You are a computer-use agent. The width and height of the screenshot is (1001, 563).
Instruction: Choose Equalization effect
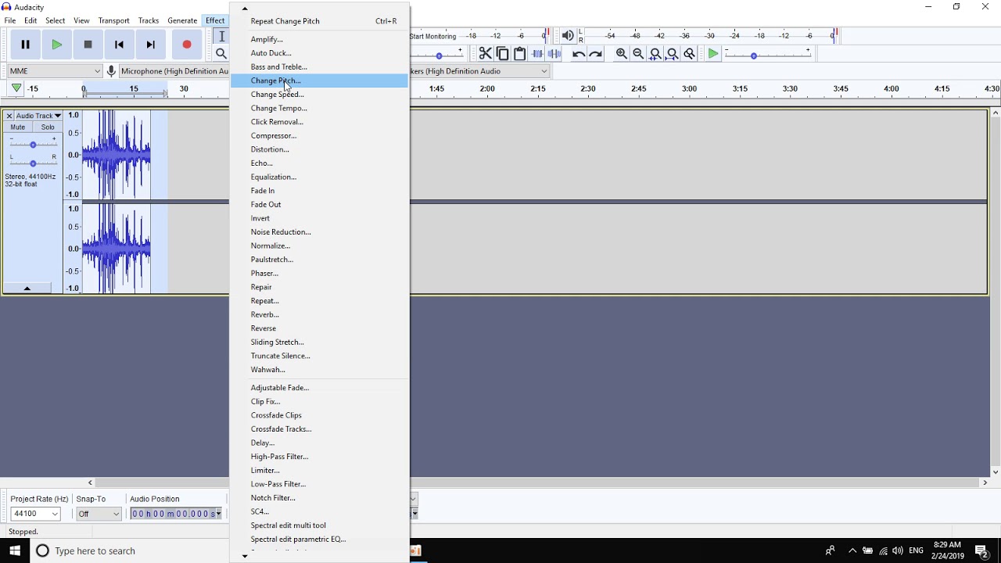pyautogui.click(x=319, y=177)
